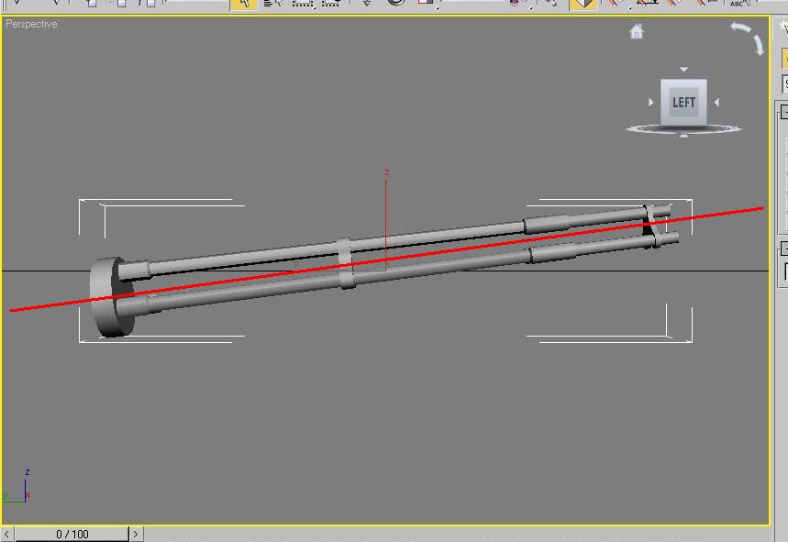Click the lower curved ViewCube roll arrow
This screenshot has height=542, width=788.
759,45
